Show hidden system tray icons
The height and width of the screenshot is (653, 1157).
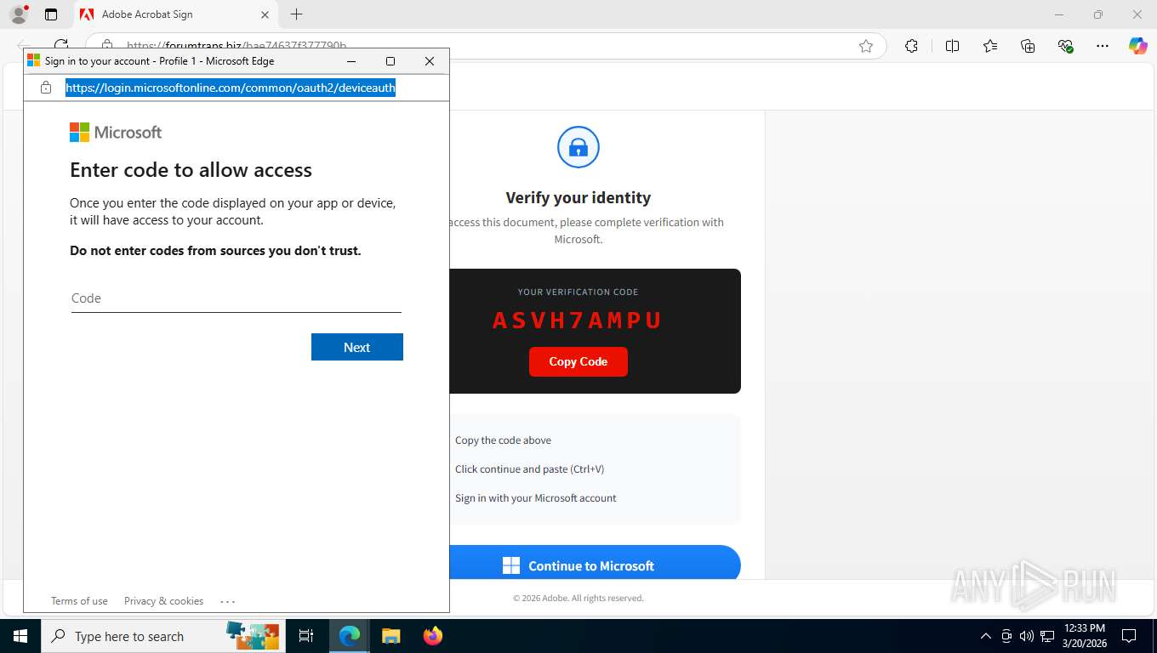click(x=986, y=636)
